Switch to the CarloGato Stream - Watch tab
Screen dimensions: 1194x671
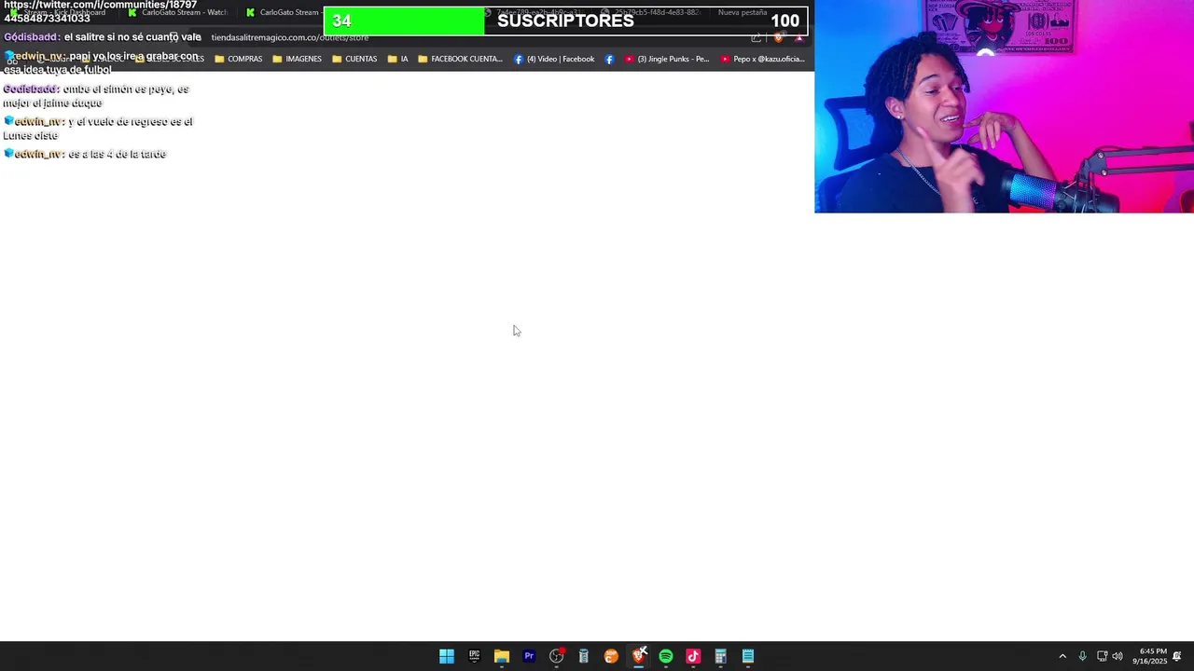[x=177, y=12]
